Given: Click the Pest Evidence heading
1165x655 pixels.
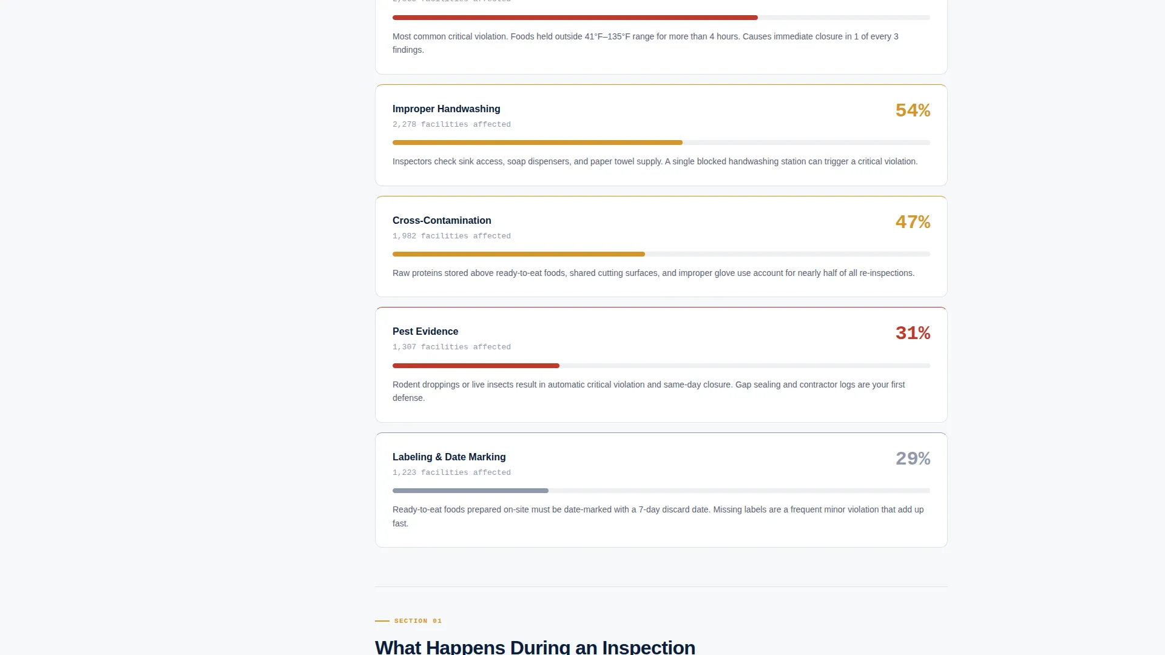Looking at the screenshot, I should point(425,332).
